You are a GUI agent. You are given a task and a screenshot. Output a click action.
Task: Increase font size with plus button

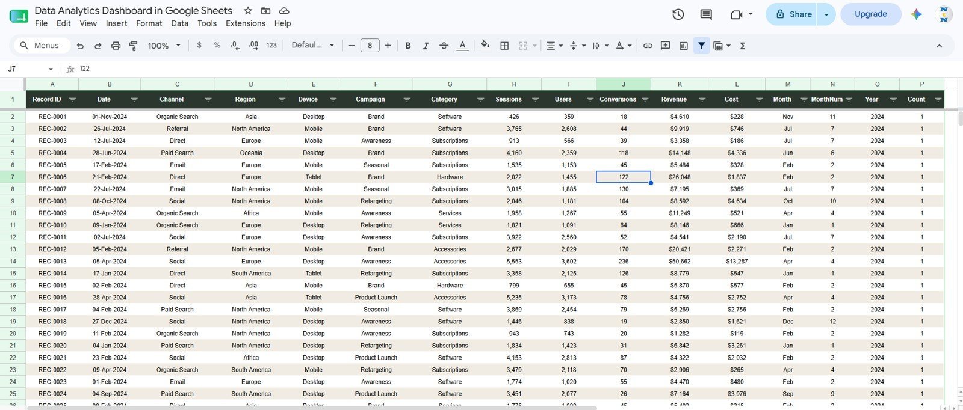coord(388,46)
